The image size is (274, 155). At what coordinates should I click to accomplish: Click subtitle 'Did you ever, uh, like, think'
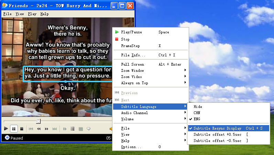click(61, 100)
